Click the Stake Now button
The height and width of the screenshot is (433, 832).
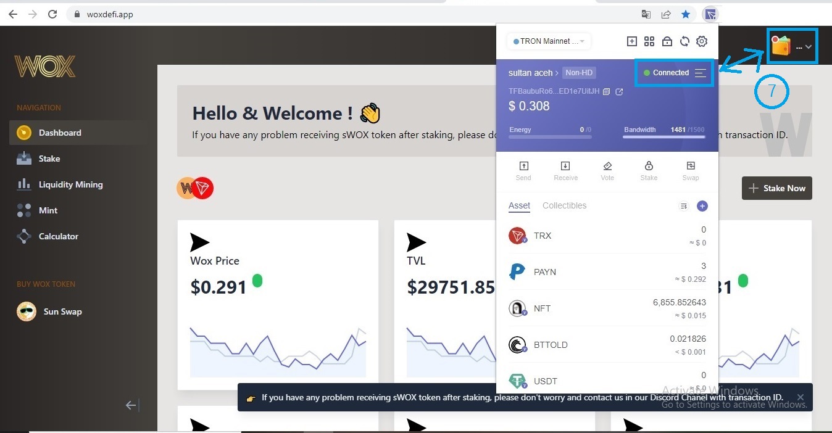pos(777,188)
